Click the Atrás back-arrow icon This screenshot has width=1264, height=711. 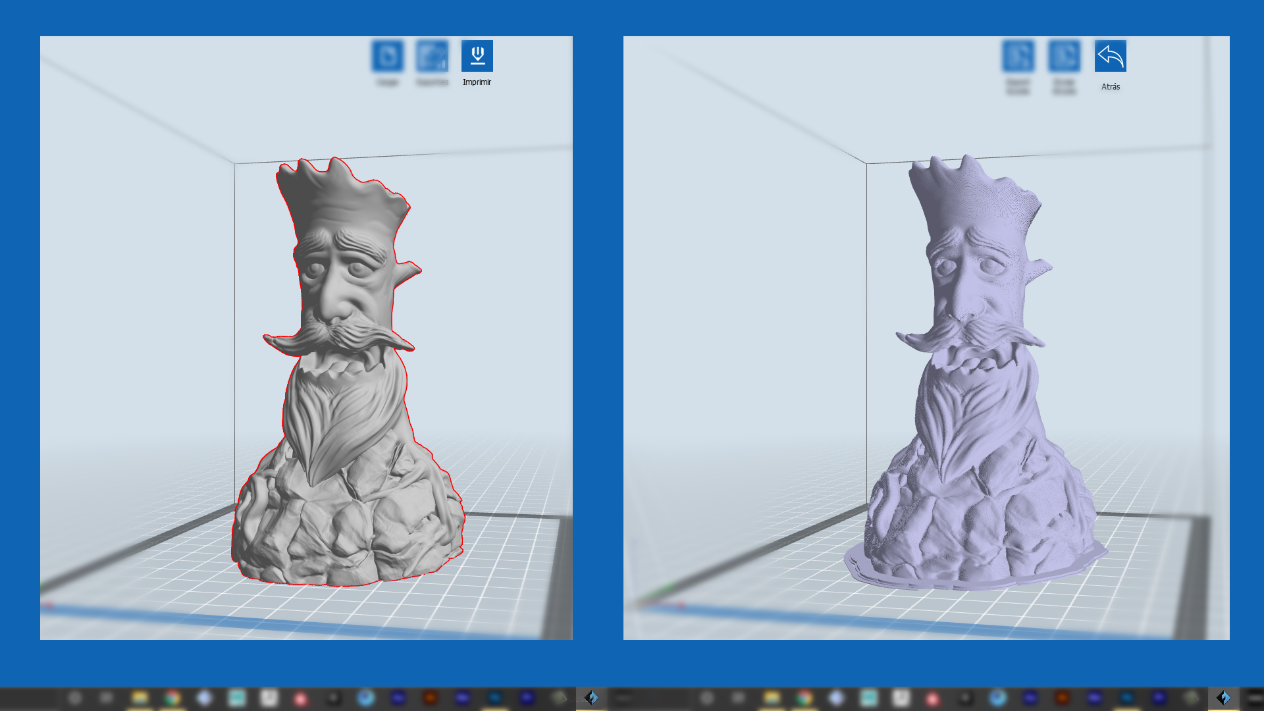click(1109, 57)
